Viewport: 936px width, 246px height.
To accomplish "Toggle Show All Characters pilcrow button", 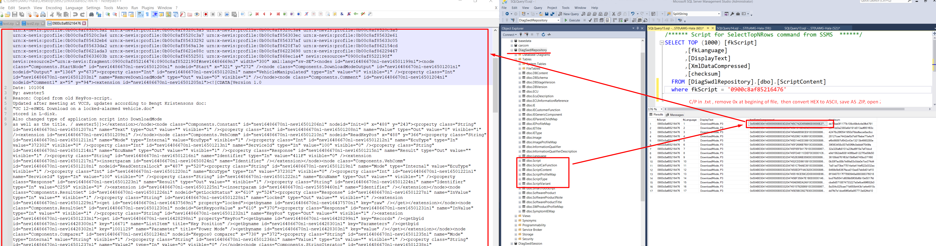I will coord(147,15).
